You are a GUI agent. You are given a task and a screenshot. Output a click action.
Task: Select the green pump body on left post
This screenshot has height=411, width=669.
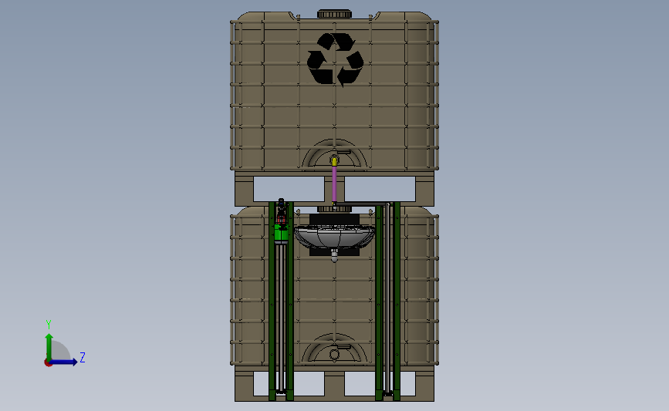(281, 234)
